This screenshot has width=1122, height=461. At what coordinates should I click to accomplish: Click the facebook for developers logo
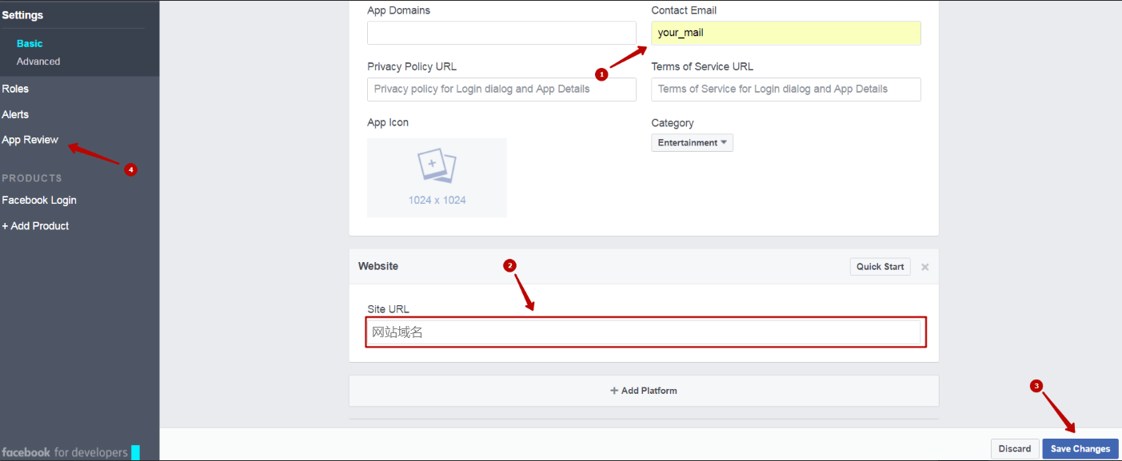point(70,452)
